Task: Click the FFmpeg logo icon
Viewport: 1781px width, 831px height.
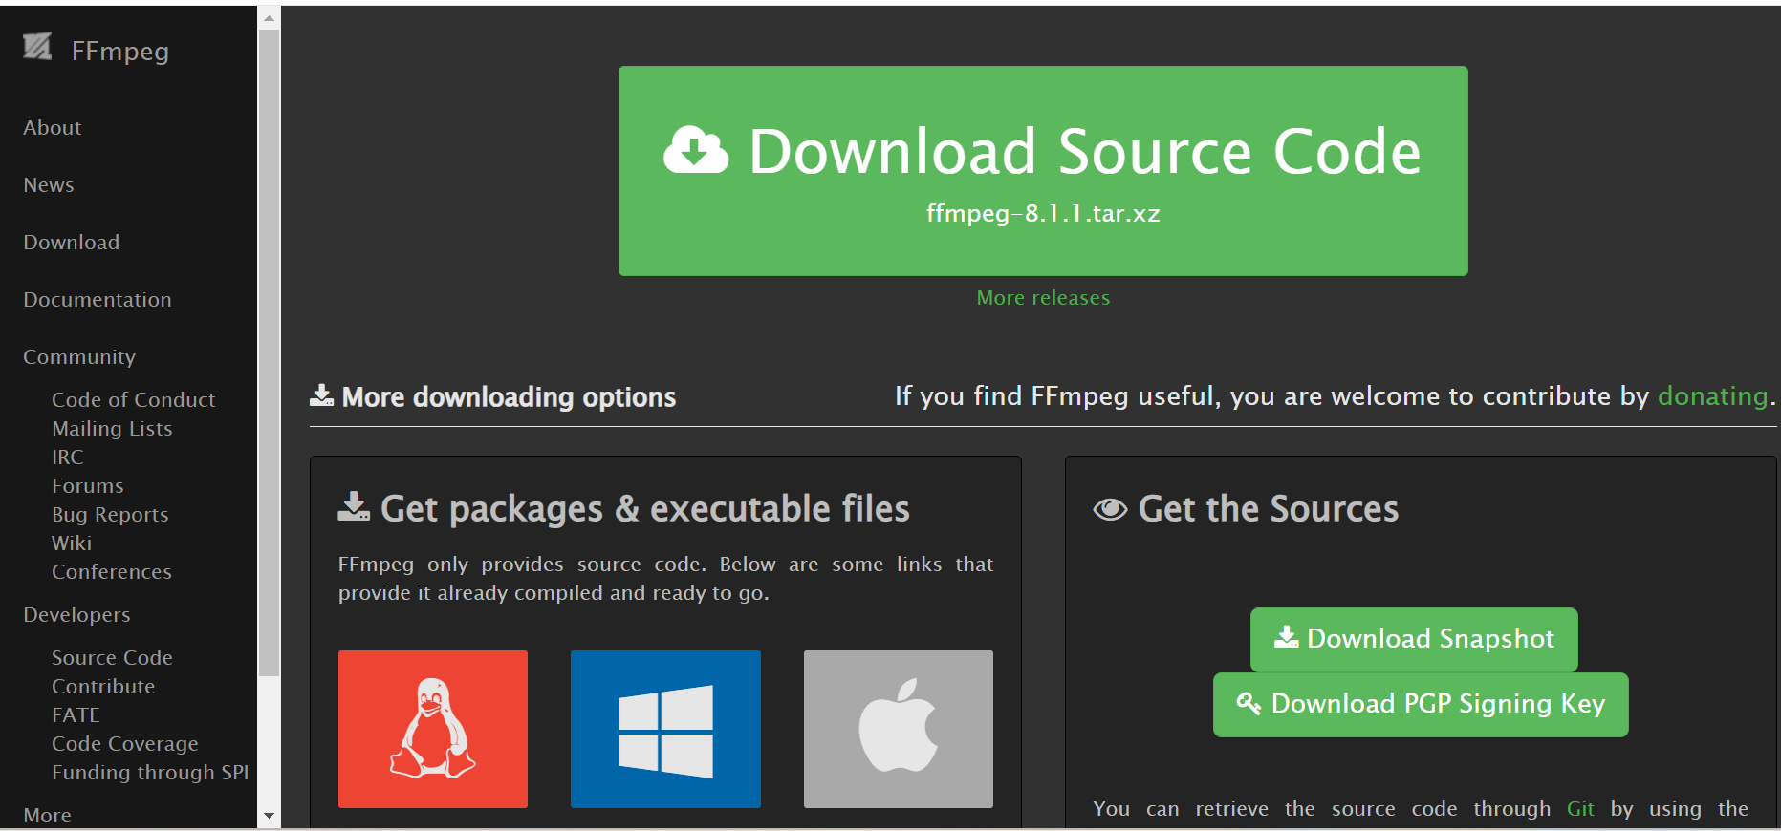Action: click(x=37, y=46)
